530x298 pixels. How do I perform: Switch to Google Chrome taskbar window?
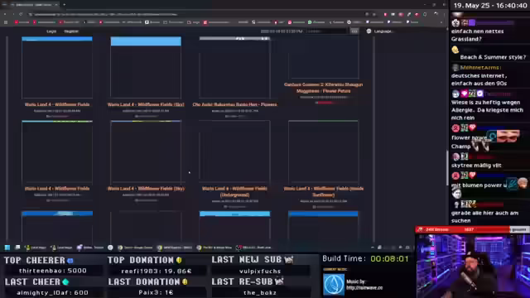coord(135,248)
